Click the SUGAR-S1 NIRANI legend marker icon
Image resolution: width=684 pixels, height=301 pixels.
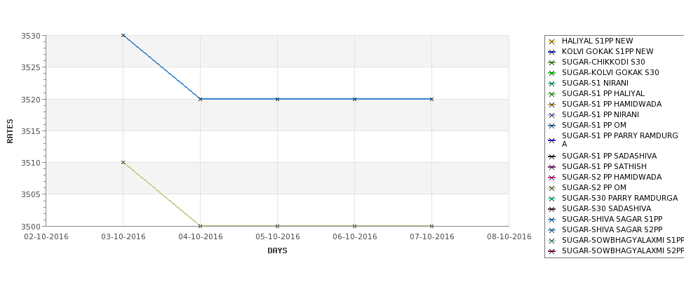pyautogui.click(x=551, y=83)
